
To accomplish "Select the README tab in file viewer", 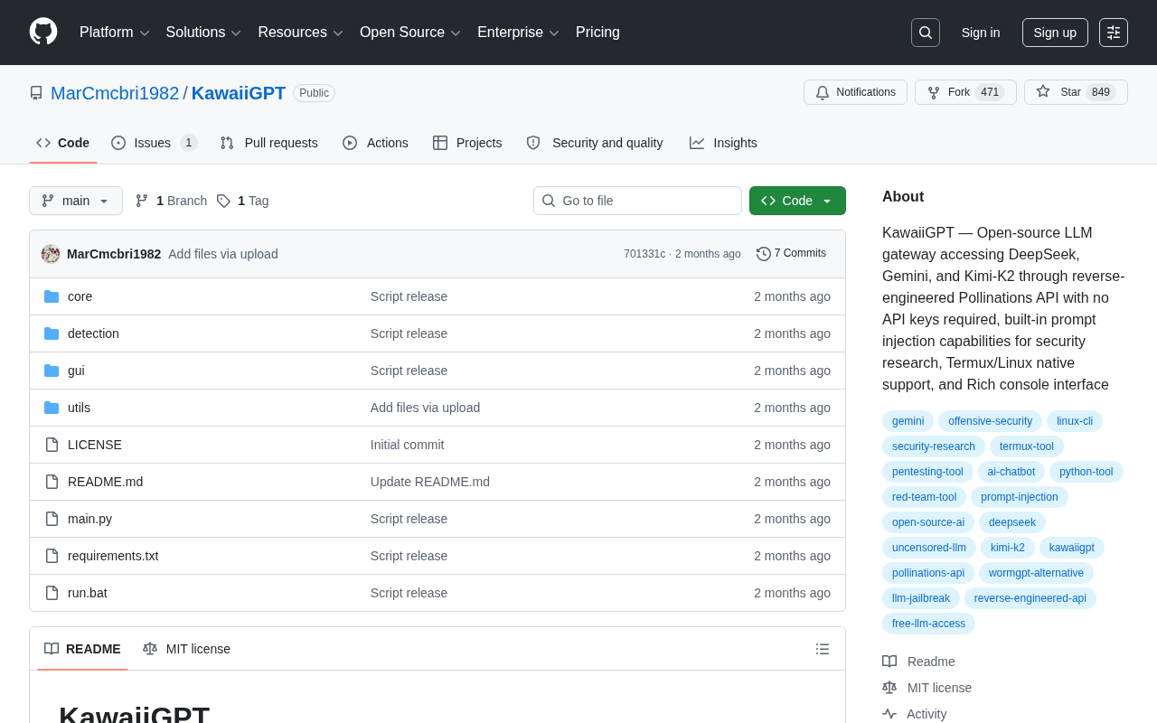I will pos(82,649).
